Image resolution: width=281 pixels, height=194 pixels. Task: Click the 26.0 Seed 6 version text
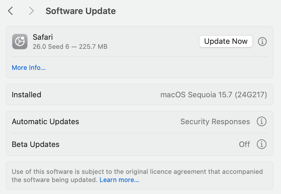[x=51, y=46]
